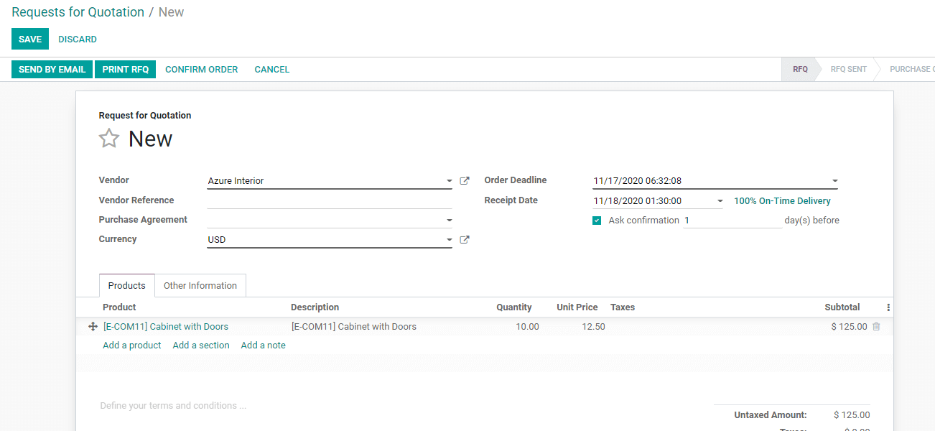Delete the Cabinet with Doors line
The image size is (935, 431).
click(x=876, y=327)
